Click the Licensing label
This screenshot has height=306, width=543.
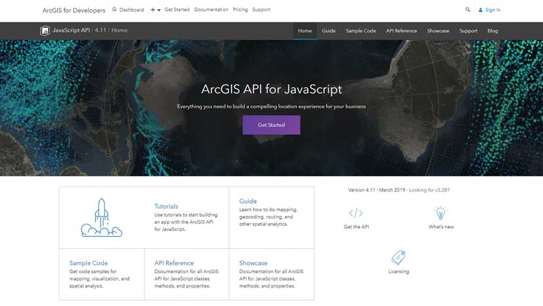click(x=398, y=272)
